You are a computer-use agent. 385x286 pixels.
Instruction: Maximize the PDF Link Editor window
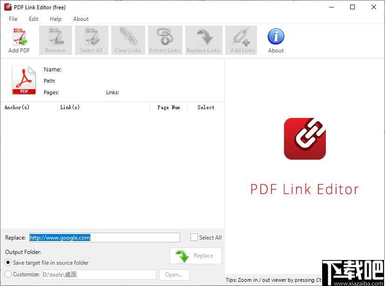pos(352,7)
